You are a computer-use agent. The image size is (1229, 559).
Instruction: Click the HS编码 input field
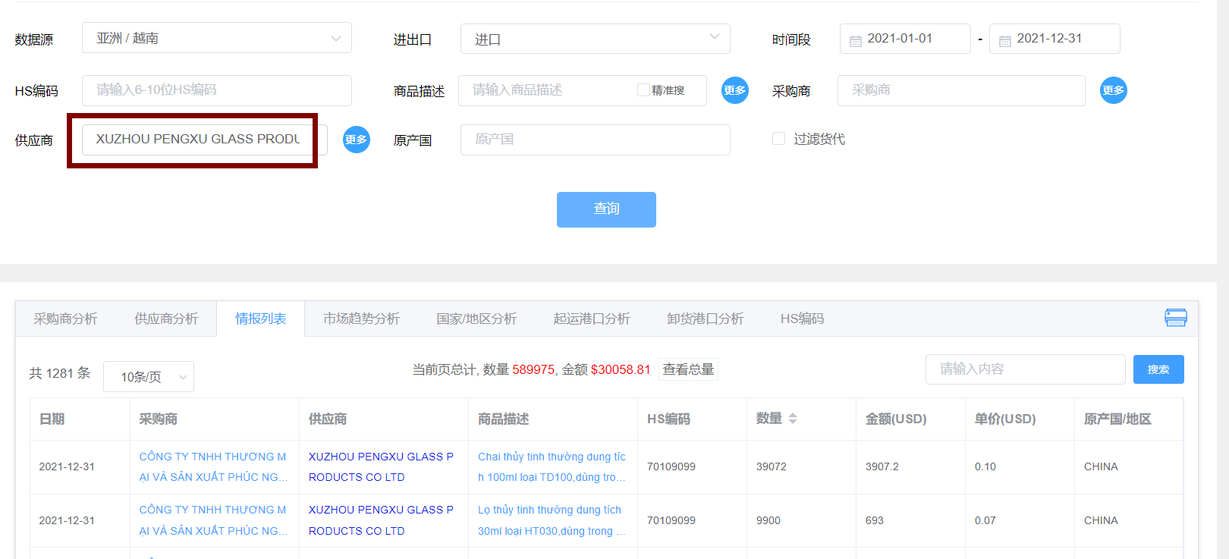tap(217, 90)
